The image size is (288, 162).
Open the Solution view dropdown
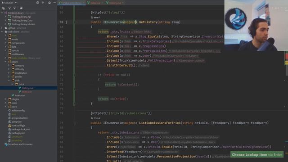9,3
